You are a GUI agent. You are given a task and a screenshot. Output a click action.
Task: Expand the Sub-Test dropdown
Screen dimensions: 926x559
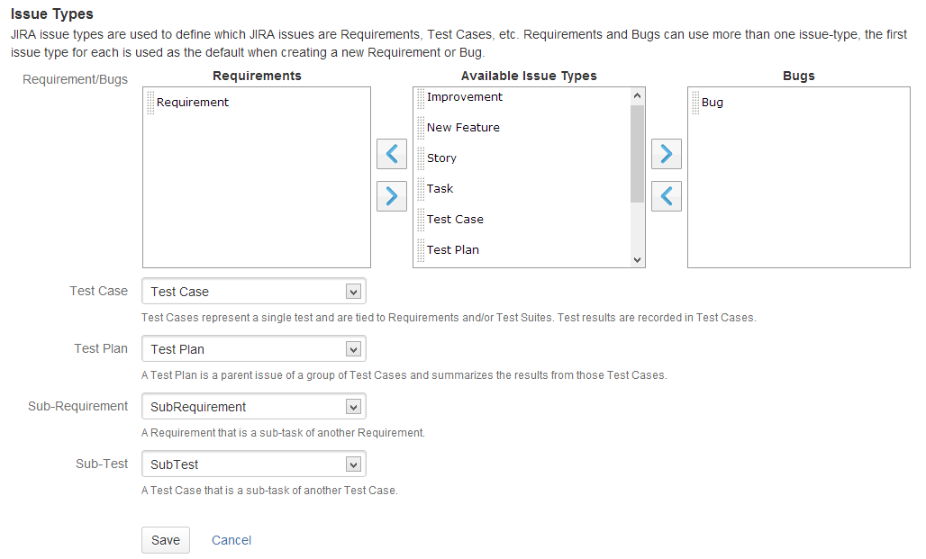point(253,464)
